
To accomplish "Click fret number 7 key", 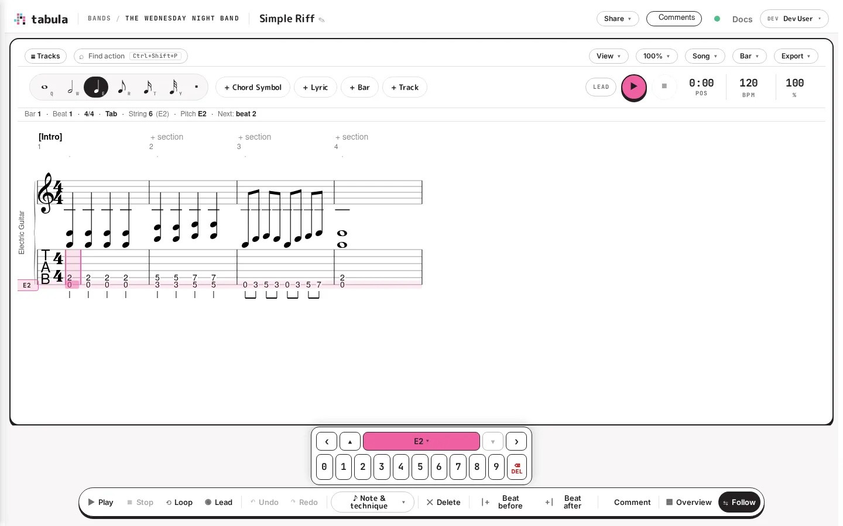I will pyautogui.click(x=458, y=467).
